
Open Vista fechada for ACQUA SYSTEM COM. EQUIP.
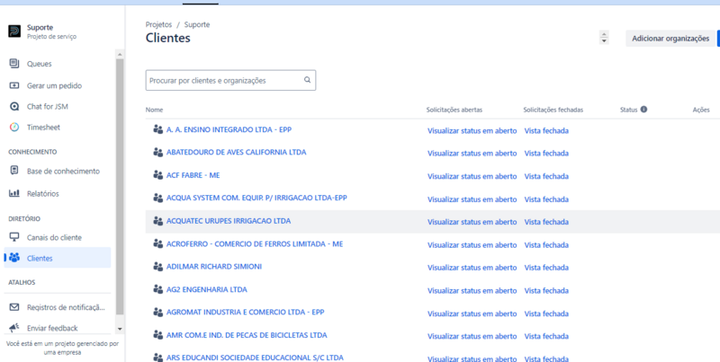pos(546,199)
